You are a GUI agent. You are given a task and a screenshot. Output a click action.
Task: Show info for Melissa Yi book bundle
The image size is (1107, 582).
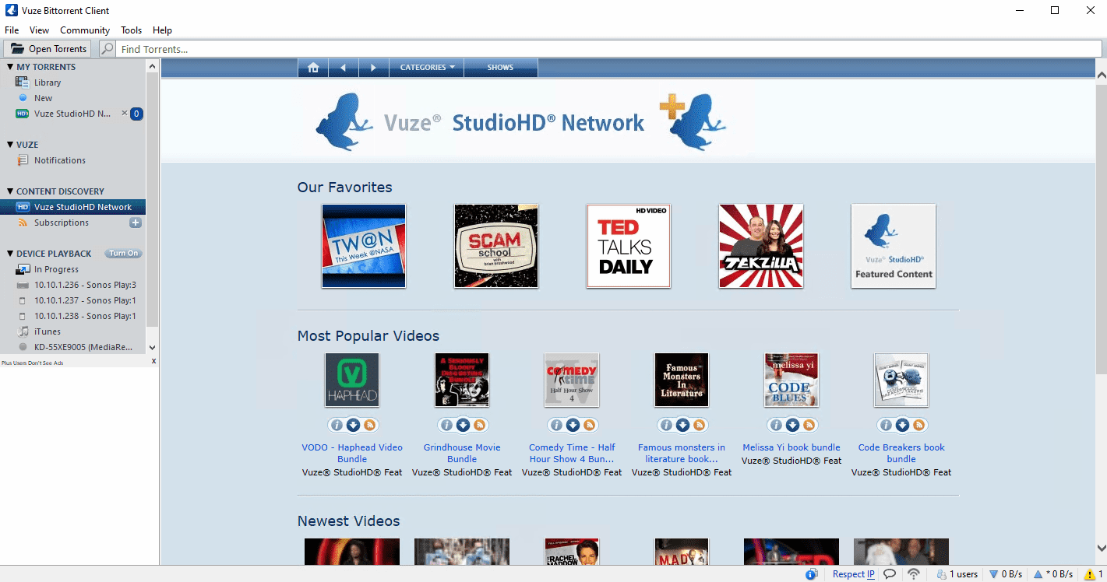coord(776,425)
